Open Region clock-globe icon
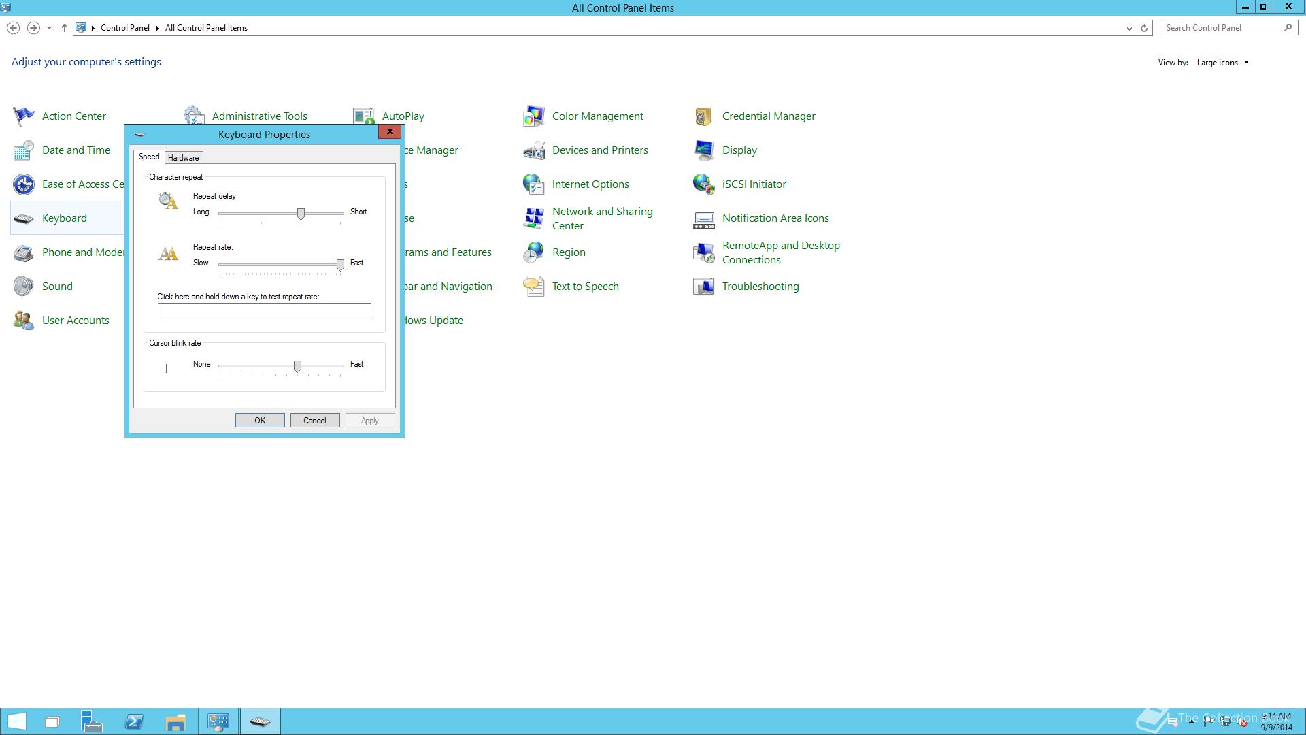1306x735 pixels. tap(533, 252)
